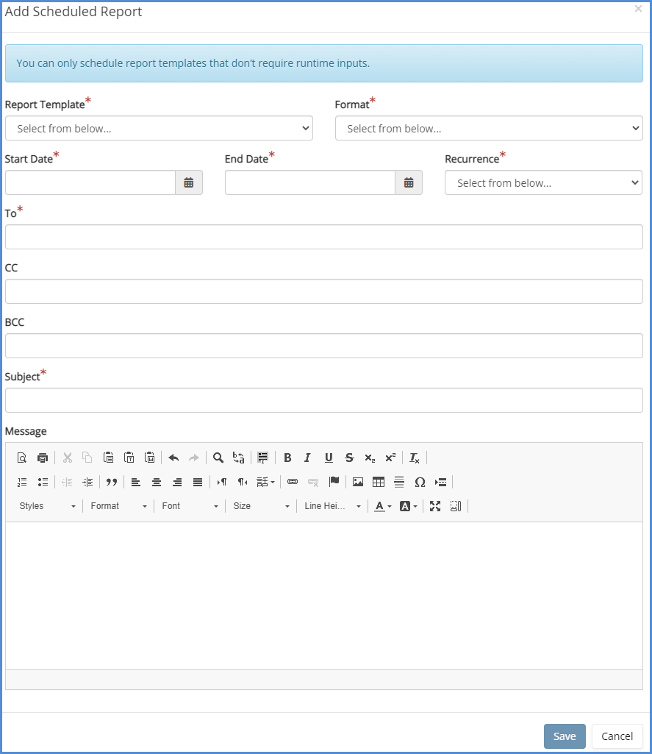652x754 pixels.
Task: Click the underline formatting icon
Action: pos(329,458)
